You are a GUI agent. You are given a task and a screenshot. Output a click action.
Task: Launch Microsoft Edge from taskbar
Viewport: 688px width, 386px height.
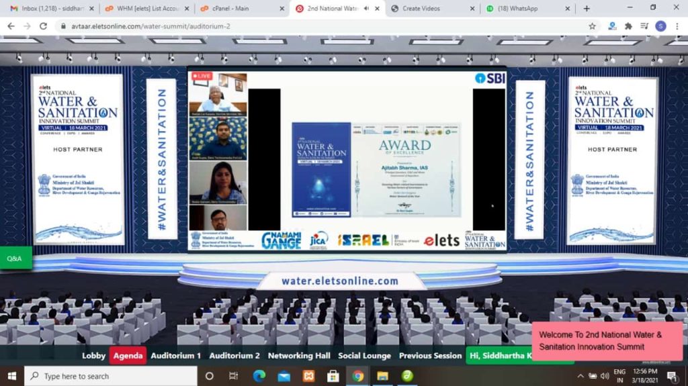(x=259, y=376)
